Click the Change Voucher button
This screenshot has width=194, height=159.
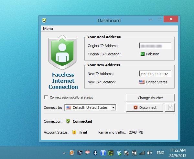pos(150,98)
